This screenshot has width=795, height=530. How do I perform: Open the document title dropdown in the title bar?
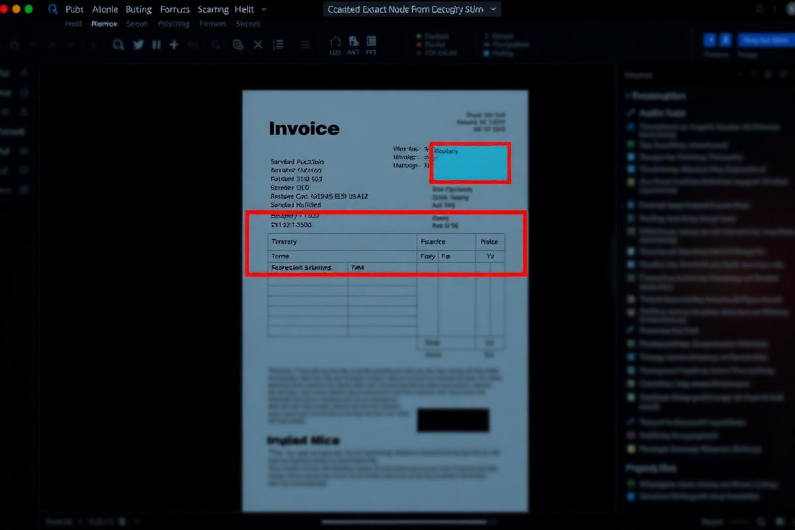click(x=412, y=9)
